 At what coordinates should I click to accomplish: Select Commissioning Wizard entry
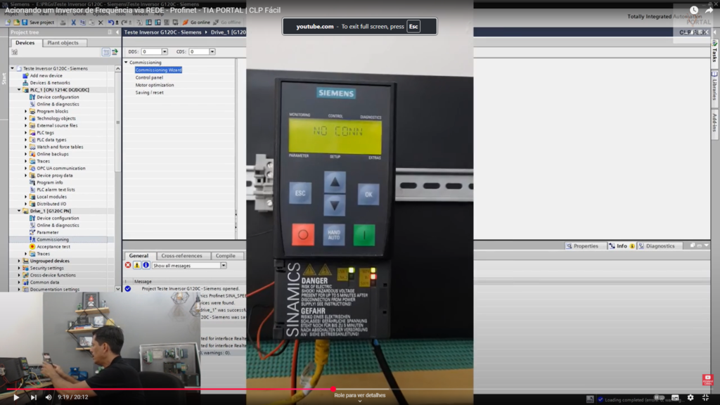click(x=158, y=70)
